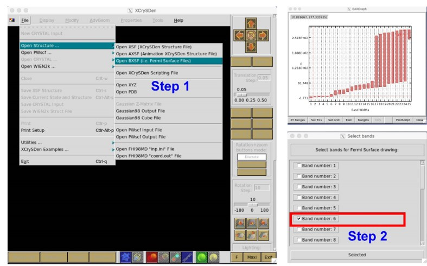This screenshot has width=427, height=266.
Task: Click Set Grid in BARGraph window
Action: tap(334, 120)
